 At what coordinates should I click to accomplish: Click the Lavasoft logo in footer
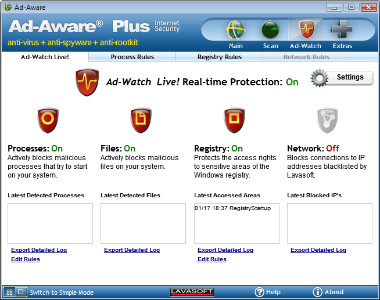click(x=192, y=292)
